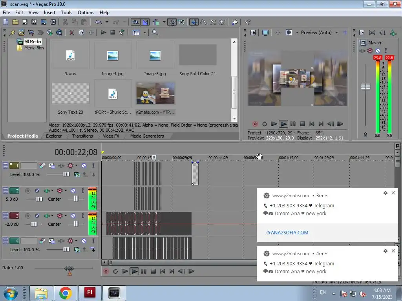The image size is (402, 301).
Task: Arm track 2 for record
Action: tap(27, 191)
